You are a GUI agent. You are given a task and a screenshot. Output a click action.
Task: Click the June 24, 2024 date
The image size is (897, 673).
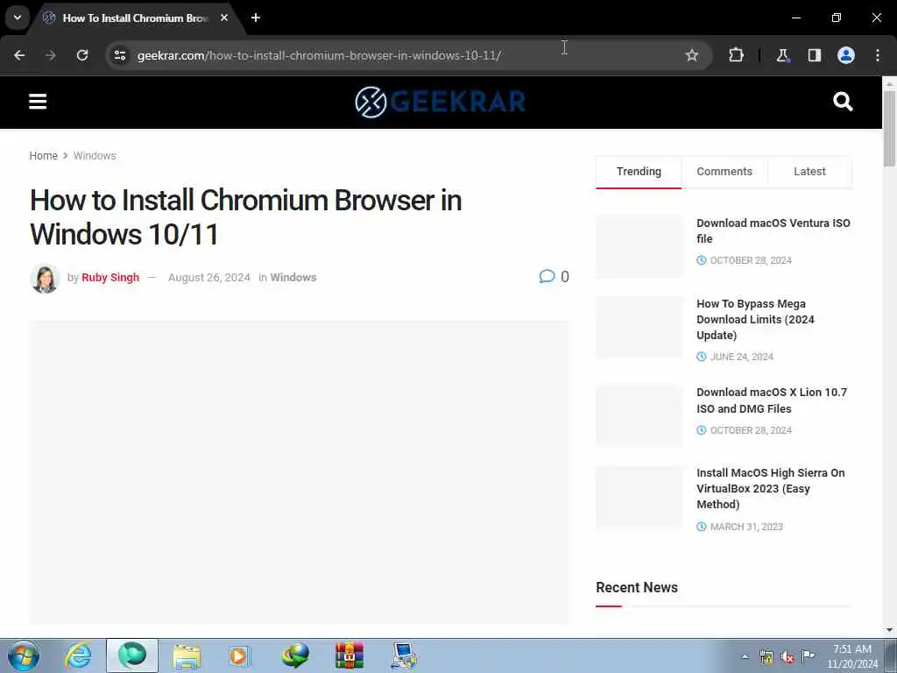[x=741, y=357]
